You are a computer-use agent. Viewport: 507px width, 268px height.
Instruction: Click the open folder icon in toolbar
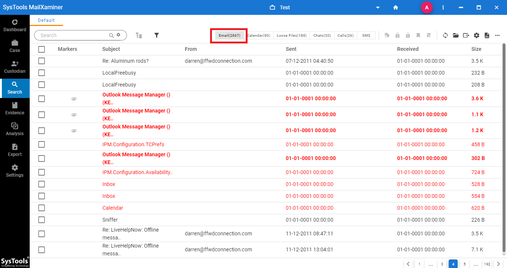[456, 35]
